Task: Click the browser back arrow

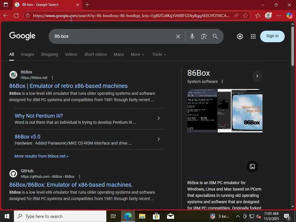Action: [x=6, y=16]
